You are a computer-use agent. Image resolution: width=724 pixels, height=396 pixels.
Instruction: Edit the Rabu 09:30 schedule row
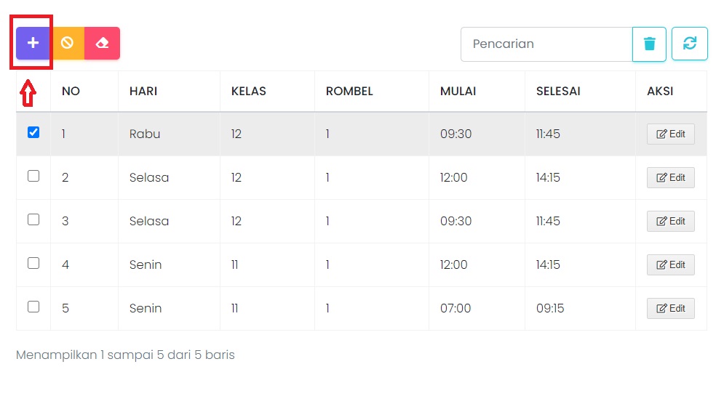pos(670,134)
